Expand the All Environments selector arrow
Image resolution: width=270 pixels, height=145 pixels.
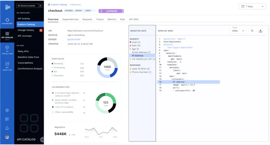[x=40, y=6]
